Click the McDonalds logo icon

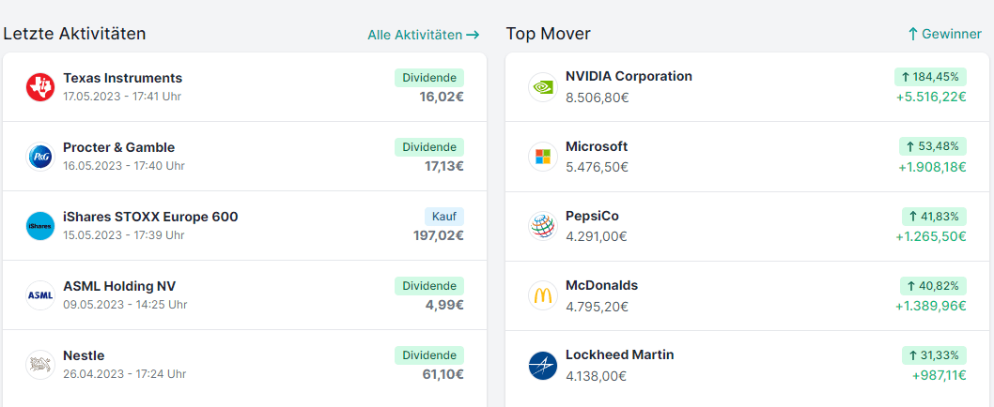coord(543,295)
